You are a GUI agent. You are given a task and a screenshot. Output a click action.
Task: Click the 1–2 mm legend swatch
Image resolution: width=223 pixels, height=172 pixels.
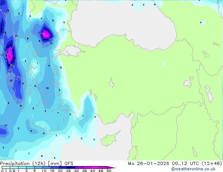click(x=22, y=167)
